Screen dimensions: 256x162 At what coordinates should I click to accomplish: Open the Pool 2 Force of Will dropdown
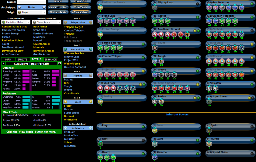click(78, 49)
